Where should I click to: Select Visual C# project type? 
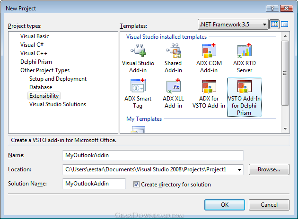click(32, 45)
